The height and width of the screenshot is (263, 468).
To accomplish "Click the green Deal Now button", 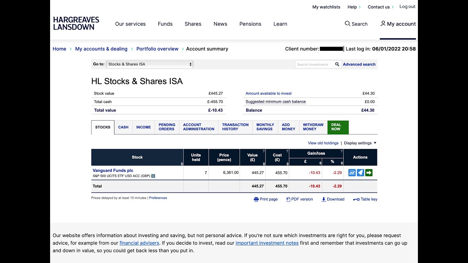I will (x=338, y=127).
